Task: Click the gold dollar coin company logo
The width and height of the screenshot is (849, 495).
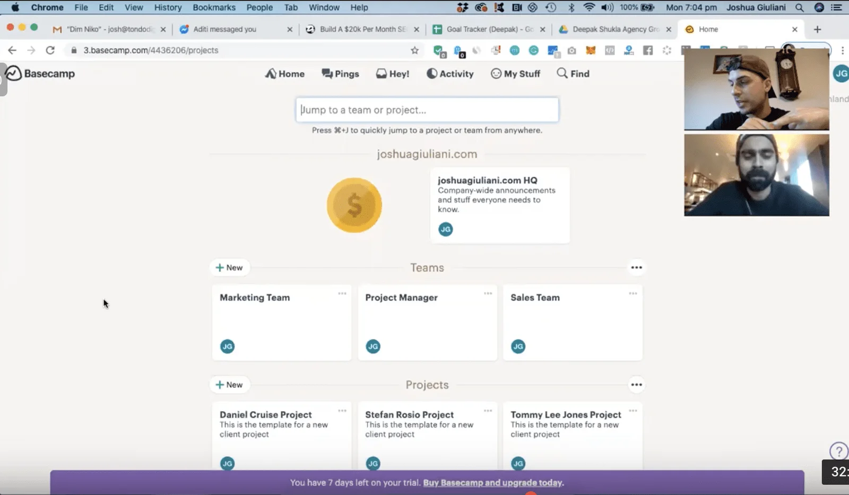Action: pyautogui.click(x=354, y=205)
